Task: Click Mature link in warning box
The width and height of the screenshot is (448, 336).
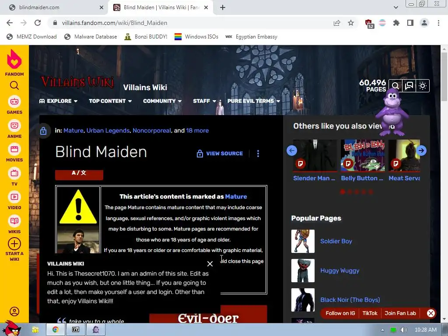Action: coord(236,196)
